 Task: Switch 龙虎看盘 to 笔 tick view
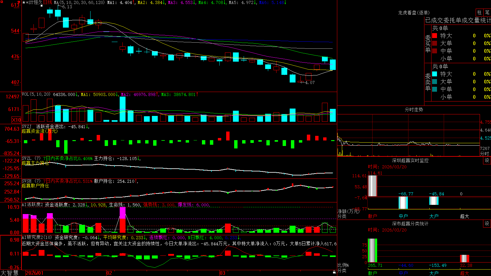pos(487,12)
